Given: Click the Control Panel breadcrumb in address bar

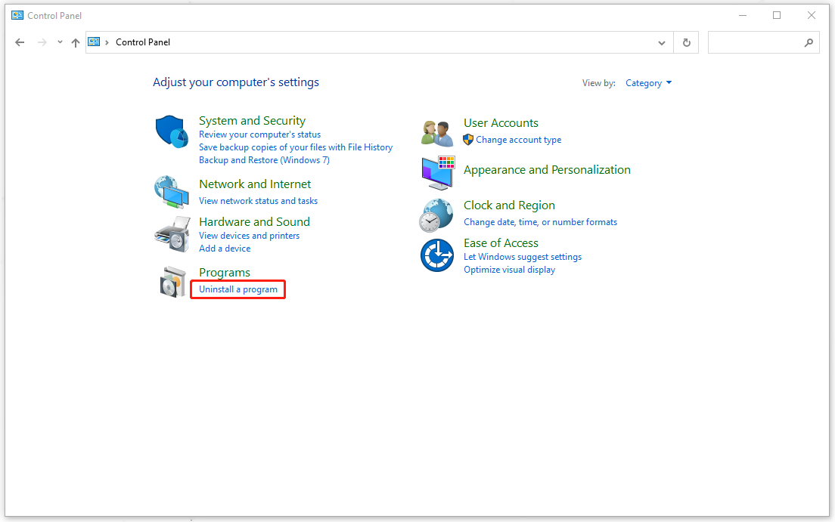Looking at the screenshot, I should click(x=143, y=42).
